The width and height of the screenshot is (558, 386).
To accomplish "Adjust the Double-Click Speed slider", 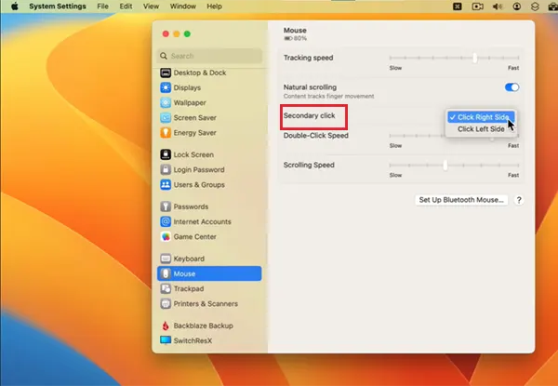I will (x=454, y=136).
